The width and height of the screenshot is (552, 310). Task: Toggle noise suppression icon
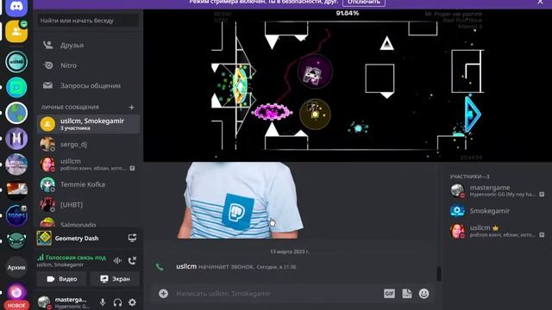tap(117, 260)
